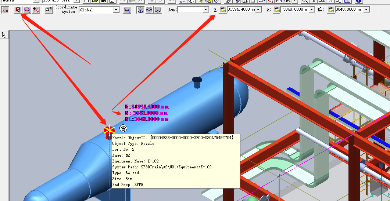Click the equipment glyph icon beside the nozzle
Viewport: 390px width, 201px height.
124,128
